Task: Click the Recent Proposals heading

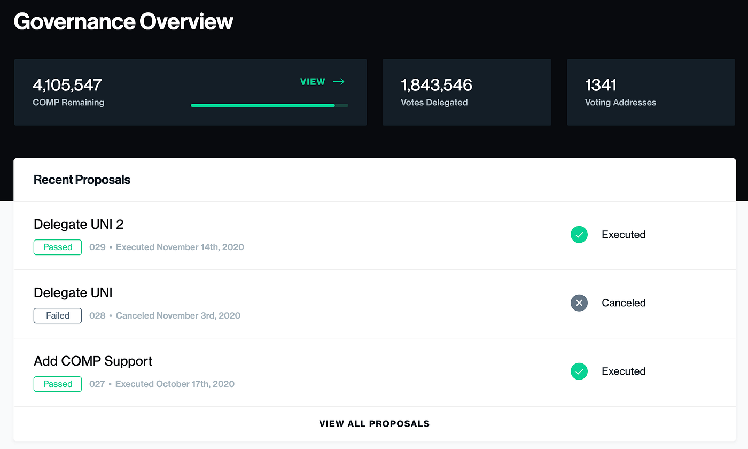Action: (82, 180)
